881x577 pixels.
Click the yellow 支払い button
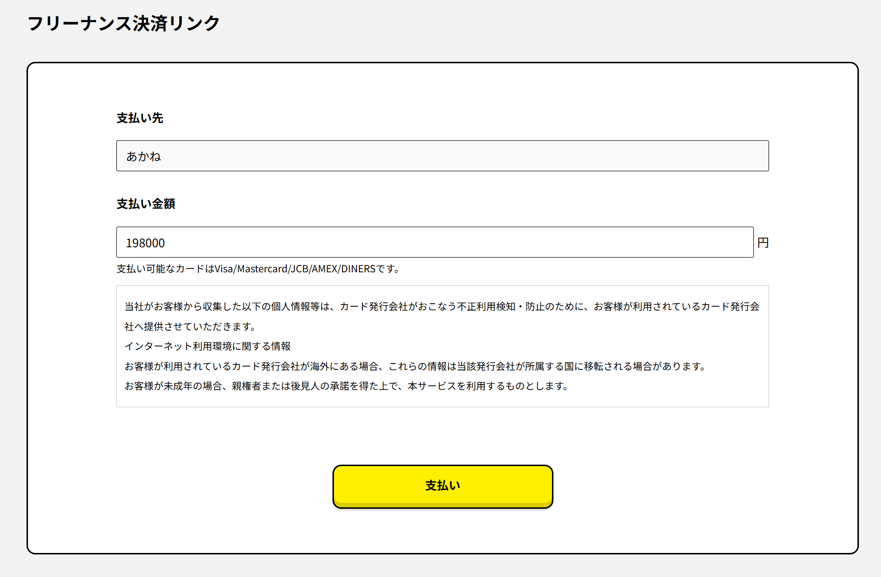pyautogui.click(x=442, y=486)
